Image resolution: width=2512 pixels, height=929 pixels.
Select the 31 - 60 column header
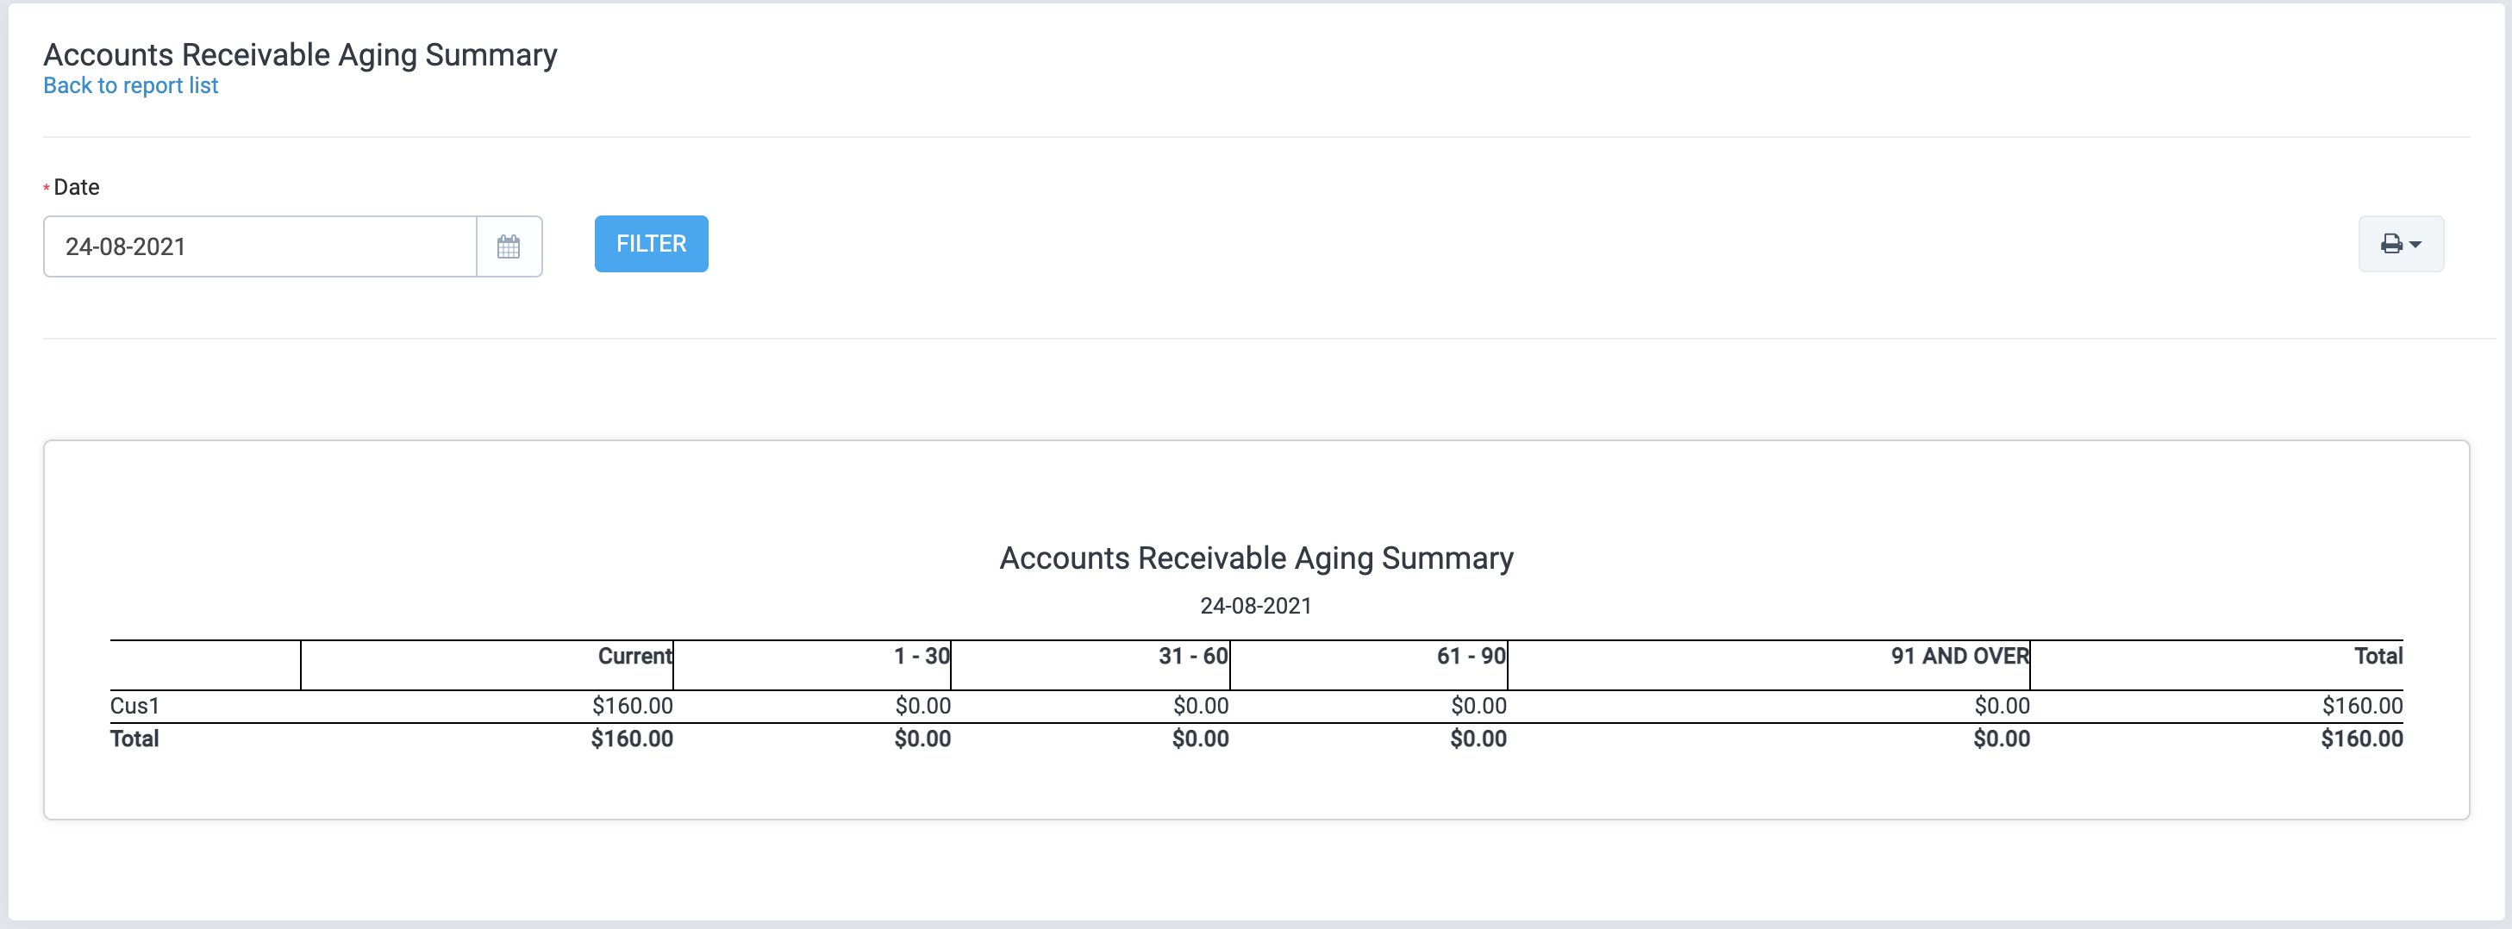(x=1192, y=656)
